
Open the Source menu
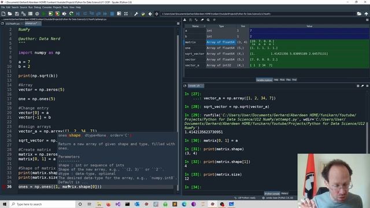(x=23, y=8)
